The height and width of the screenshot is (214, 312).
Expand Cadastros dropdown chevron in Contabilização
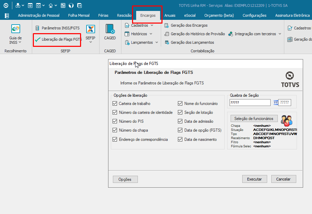coord(152,25)
